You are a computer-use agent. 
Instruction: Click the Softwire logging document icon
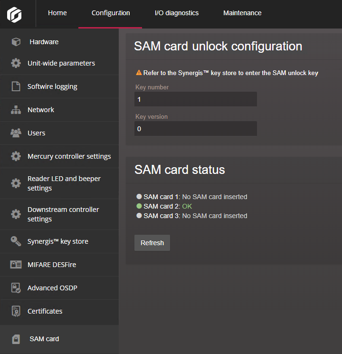[16, 86]
